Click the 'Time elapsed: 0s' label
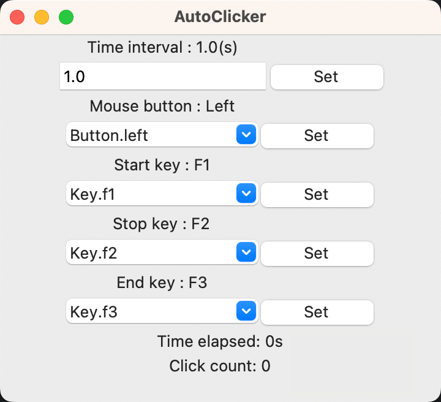The height and width of the screenshot is (402, 441). [220, 341]
